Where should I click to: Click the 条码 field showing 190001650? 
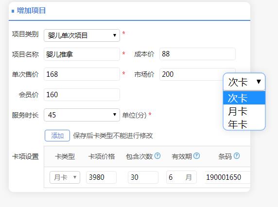tap(227, 177)
